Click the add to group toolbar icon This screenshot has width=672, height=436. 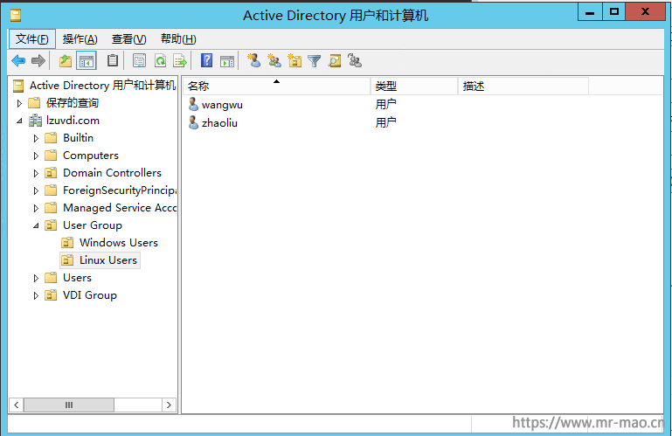[x=355, y=60]
